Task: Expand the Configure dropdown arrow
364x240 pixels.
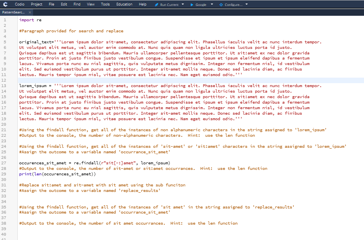Action: [x=247, y=4]
